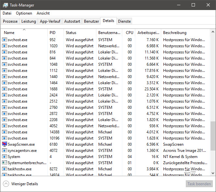Select taskhostw.exe name in PID 8272 row
Screen dimensions: 216x192
pyautogui.click(x=19, y=169)
